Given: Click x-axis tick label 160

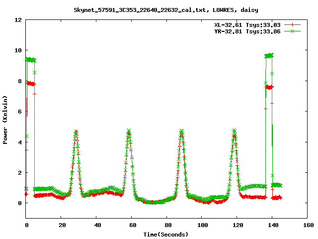Looking at the screenshot, I should pyautogui.click(x=309, y=225).
